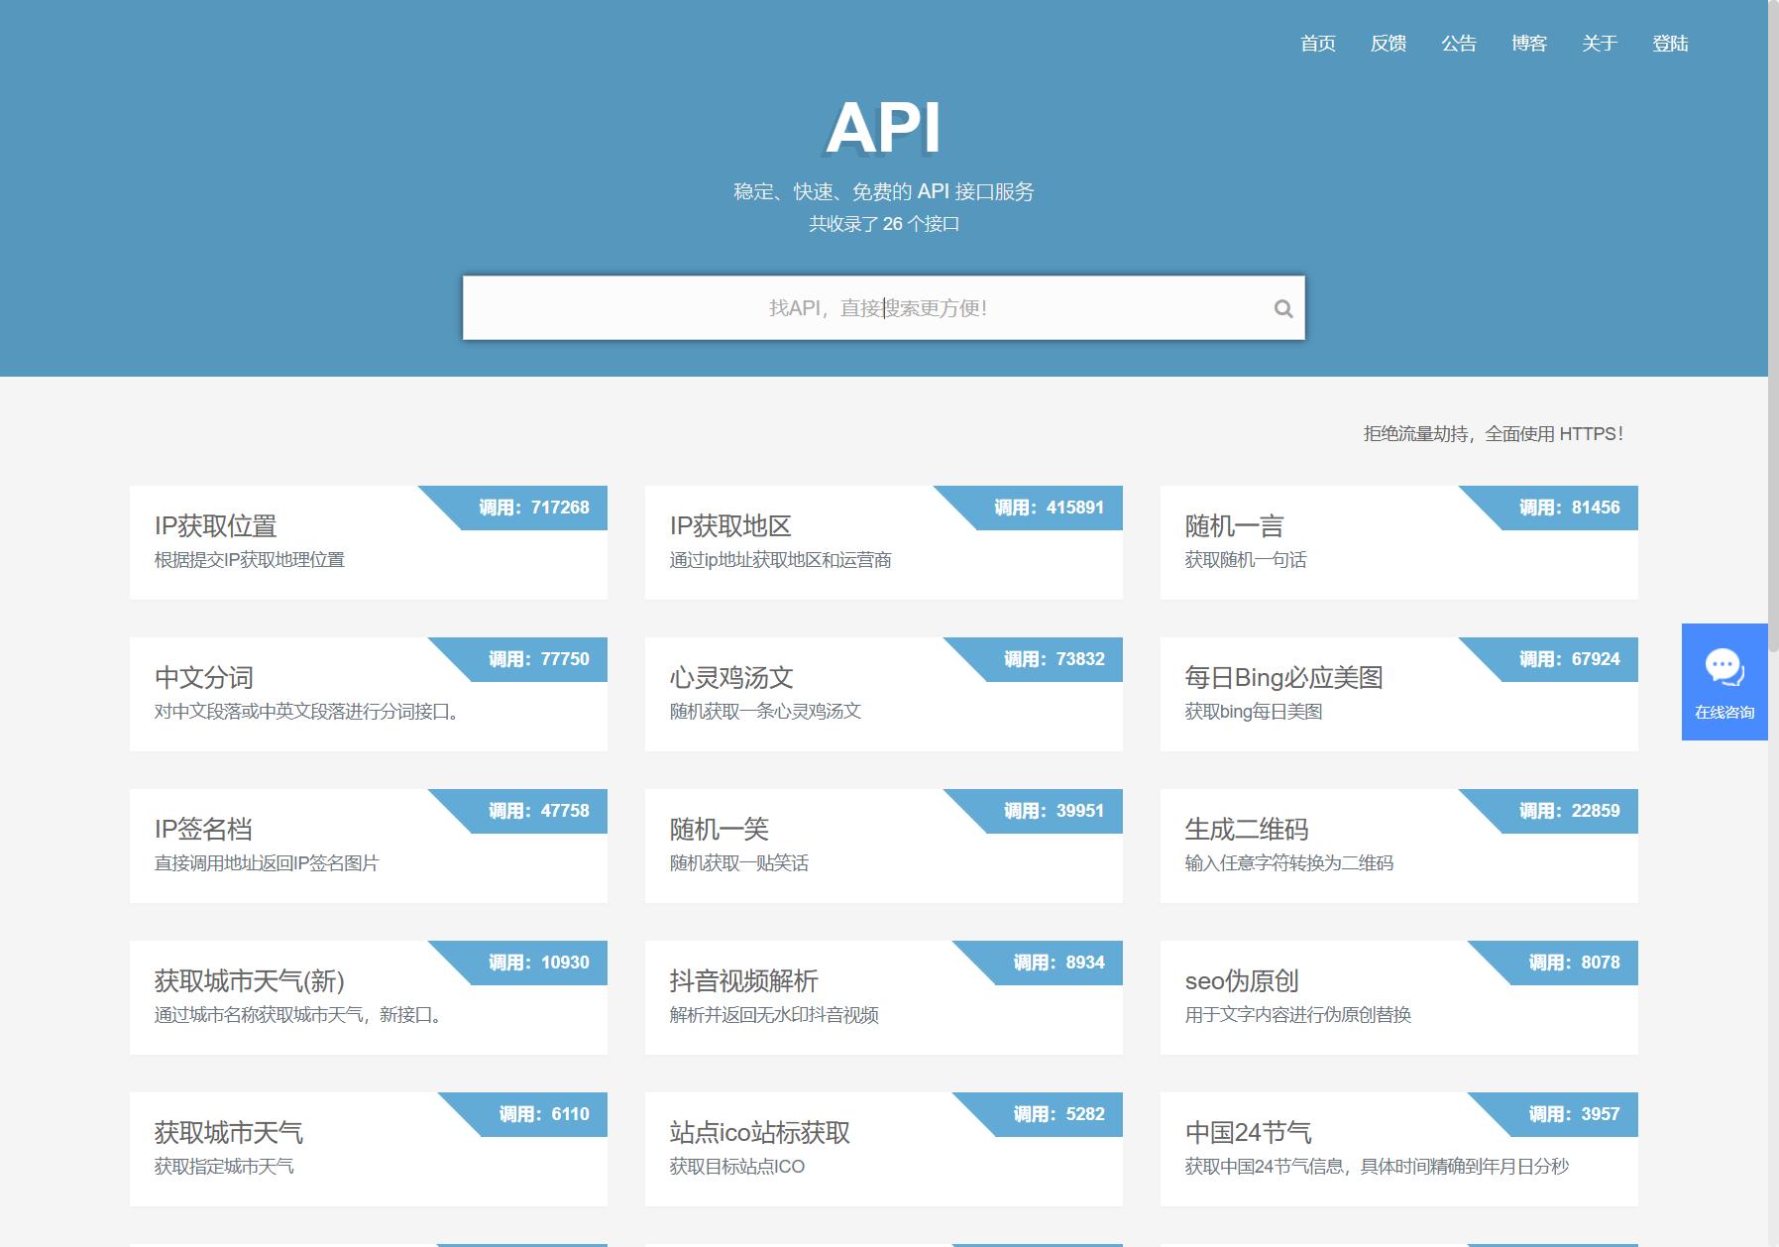Click the 调用: 415891 call count badge
This screenshot has width=1779, height=1247.
click(x=1049, y=508)
